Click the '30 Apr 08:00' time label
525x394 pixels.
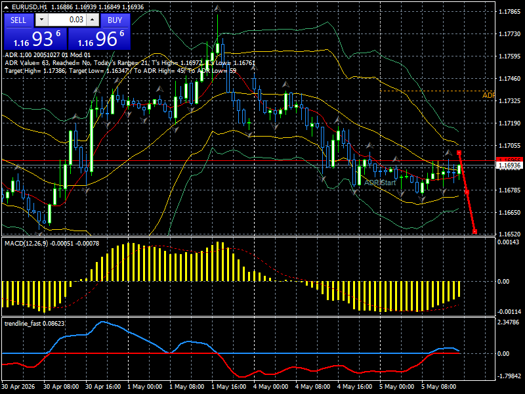point(61,387)
